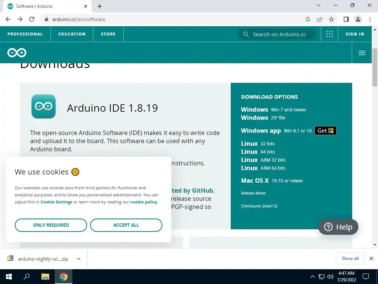Open the tab search chevron in title bar
The image size is (378, 284).
[319, 5]
